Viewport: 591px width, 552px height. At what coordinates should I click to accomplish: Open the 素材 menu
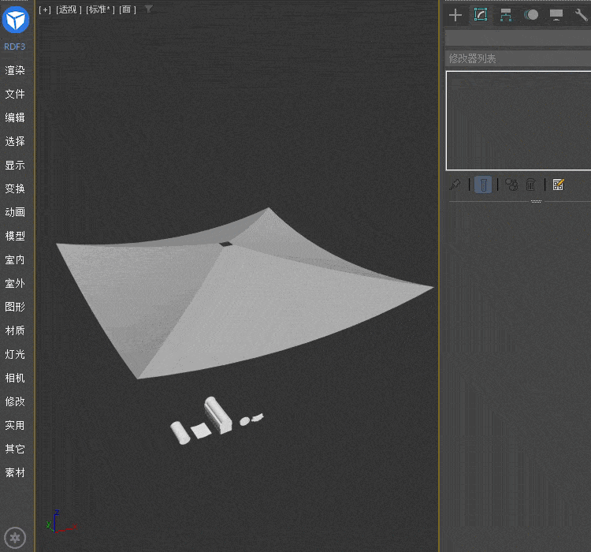(x=15, y=473)
